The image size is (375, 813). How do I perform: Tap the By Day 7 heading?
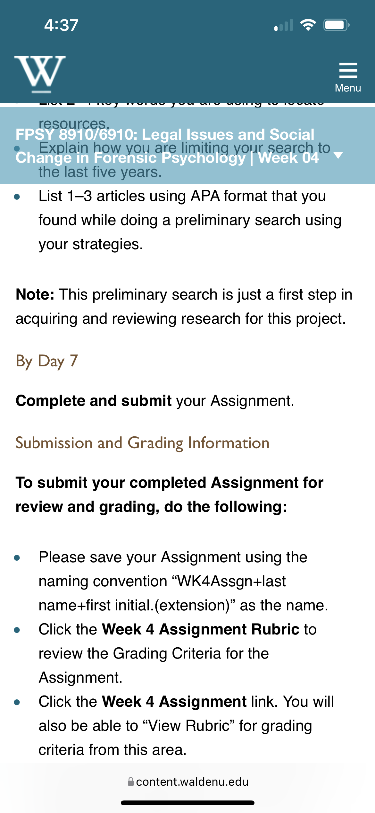point(47,361)
